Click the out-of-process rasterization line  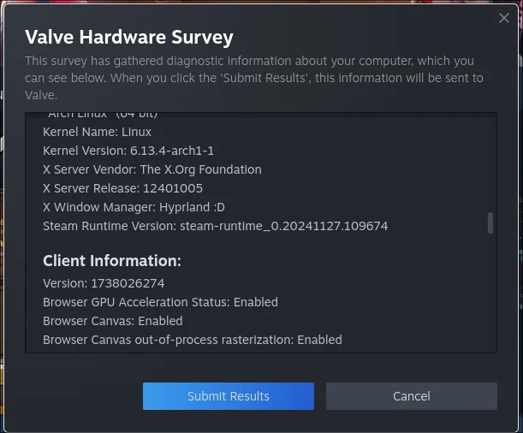(193, 340)
